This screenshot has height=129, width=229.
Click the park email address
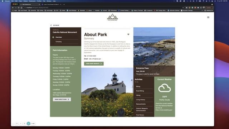coord(95,59)
